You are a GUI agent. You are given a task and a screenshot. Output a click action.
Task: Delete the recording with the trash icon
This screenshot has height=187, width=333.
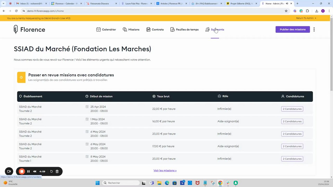tap(57, 171)
